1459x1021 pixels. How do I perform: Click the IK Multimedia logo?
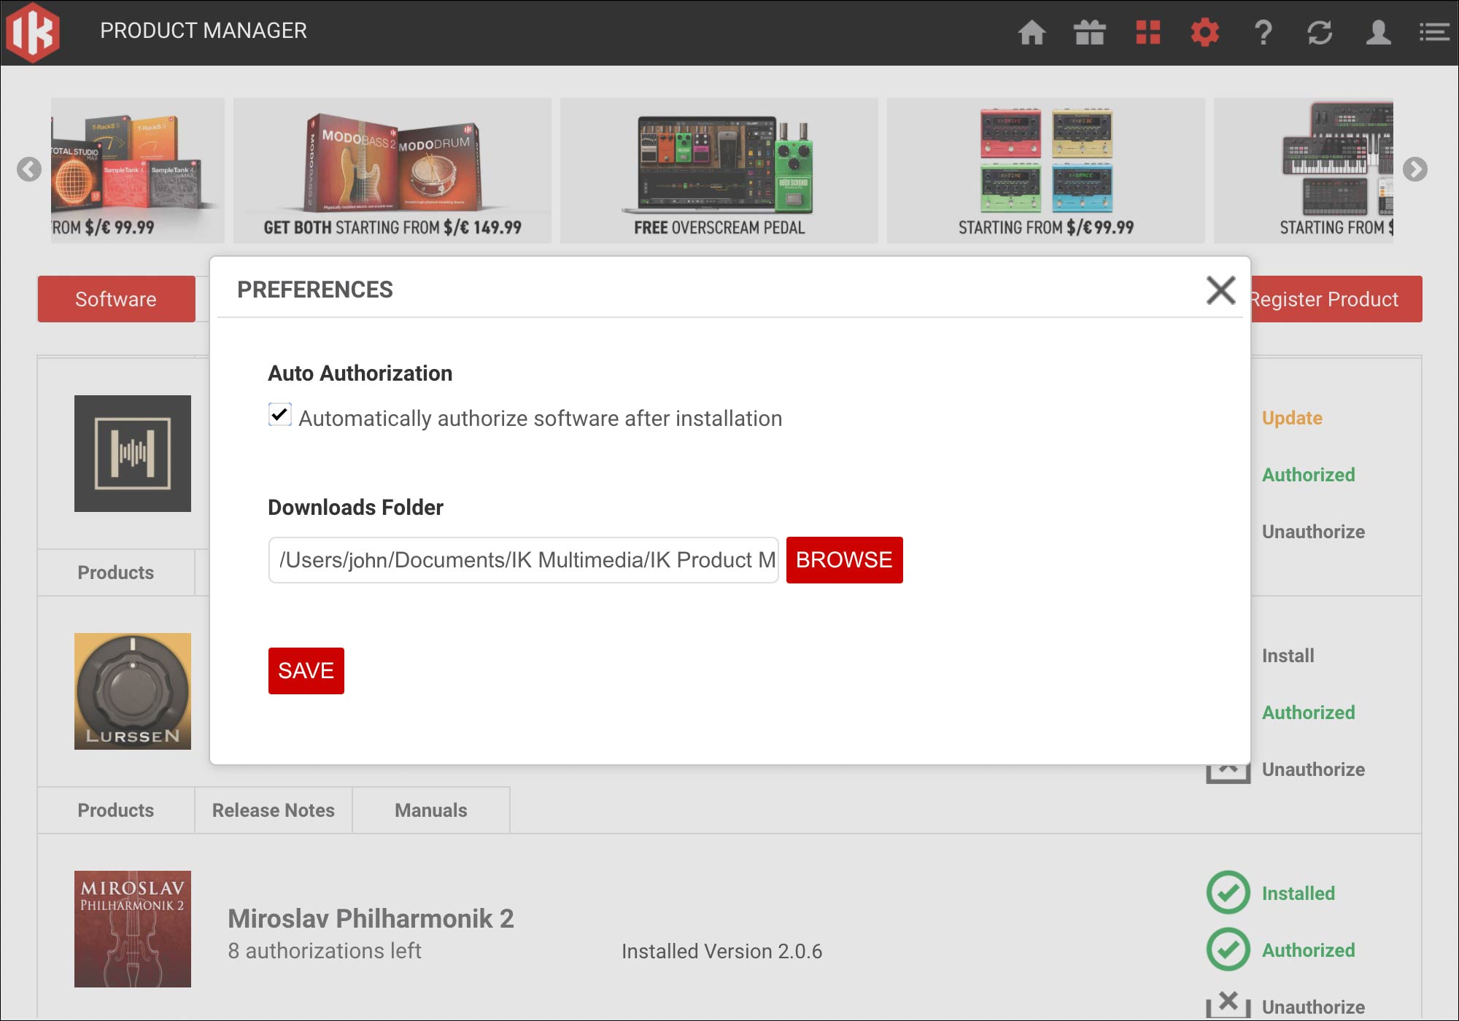33,32
